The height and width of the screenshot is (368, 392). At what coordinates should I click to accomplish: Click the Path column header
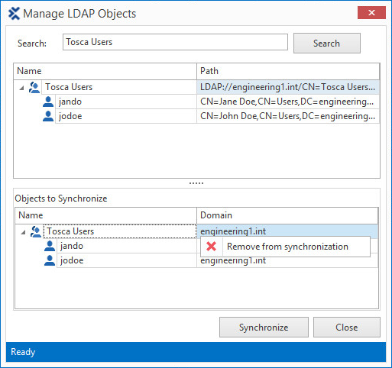coord(288,71)
